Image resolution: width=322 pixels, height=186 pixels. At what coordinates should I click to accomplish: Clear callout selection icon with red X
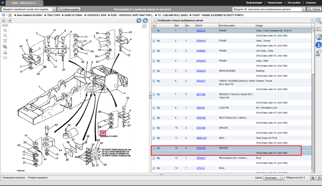(x=5, y=47)
